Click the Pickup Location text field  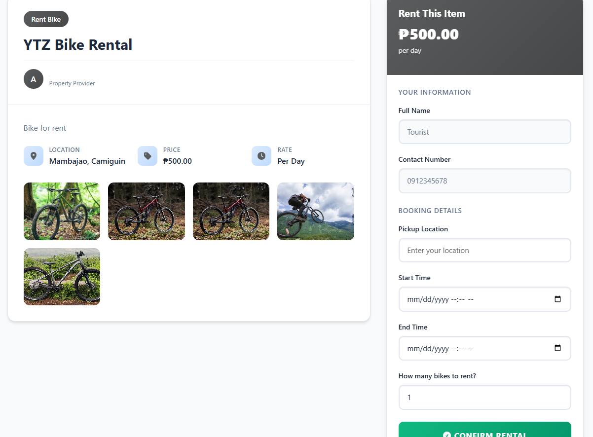[x=484, y=251]
